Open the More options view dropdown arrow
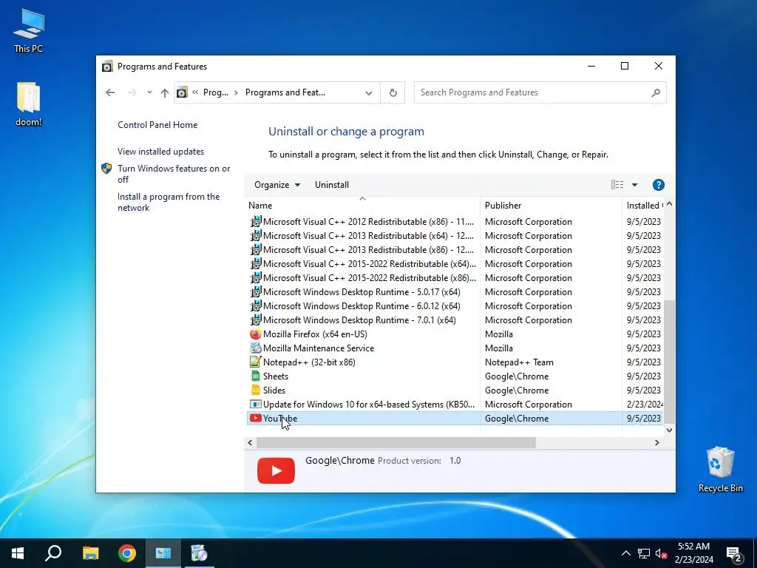The image size is (757, 568). click(x=634, y=185)
